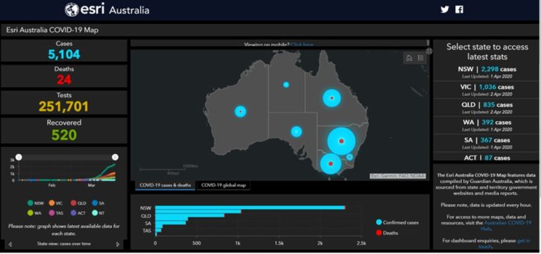Open the Twitter icon in header
This screenshot has height=254, width=541.
444,10
